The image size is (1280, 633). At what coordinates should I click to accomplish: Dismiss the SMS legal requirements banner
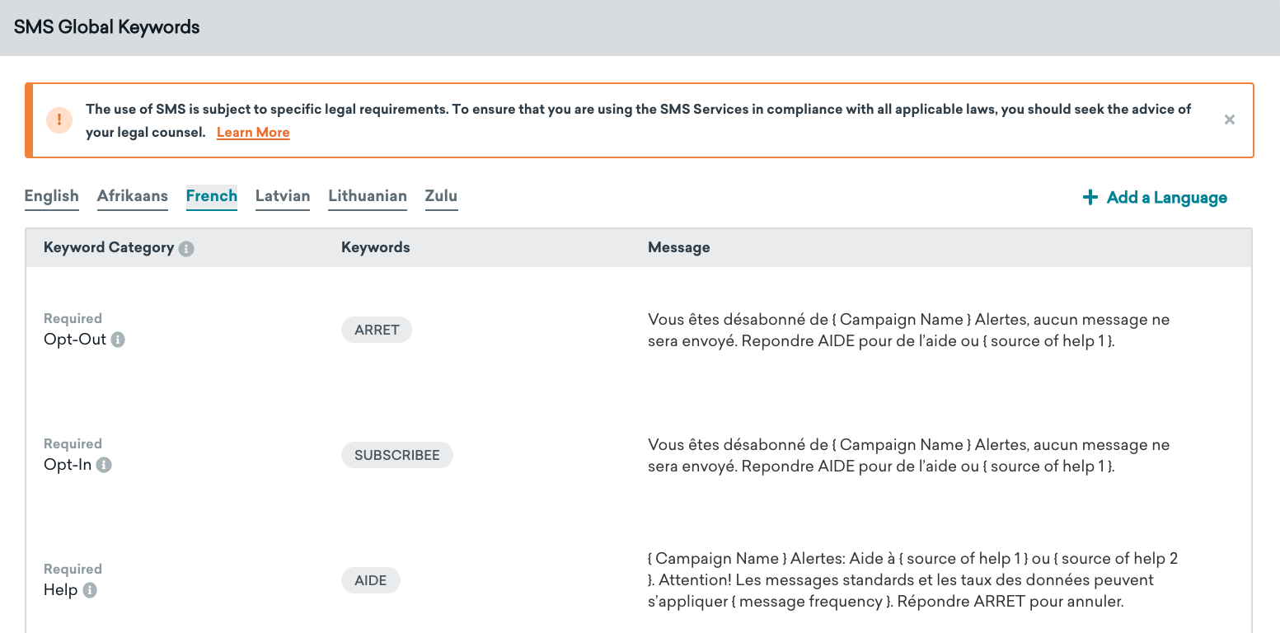coord(1229,120)
